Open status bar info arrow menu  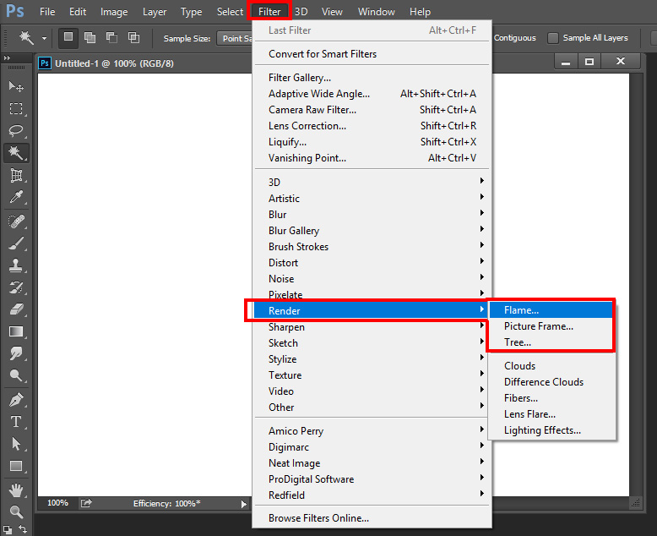[x=244, y=504]
